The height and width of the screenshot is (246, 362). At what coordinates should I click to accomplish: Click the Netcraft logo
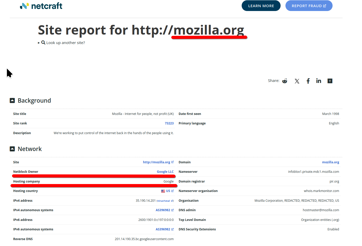coord(41,6)
